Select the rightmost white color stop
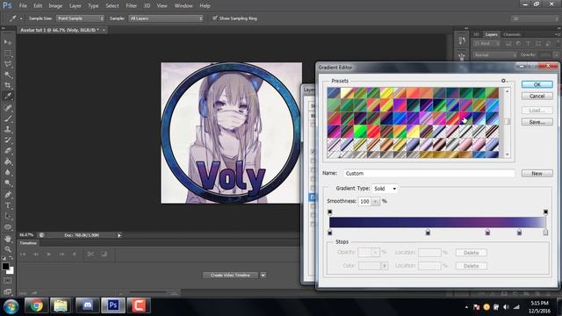 (545, 232)
